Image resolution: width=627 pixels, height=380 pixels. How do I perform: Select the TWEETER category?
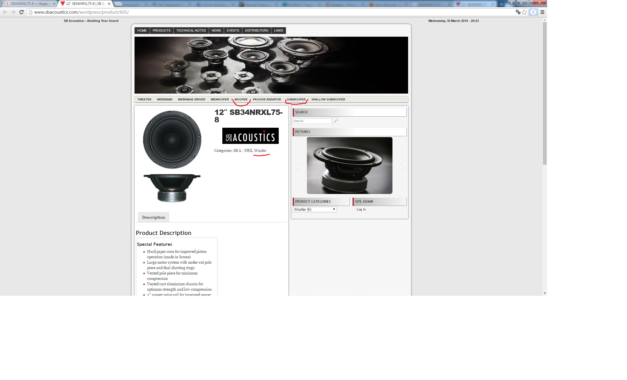pyautogui.click(x=144, y=99)
